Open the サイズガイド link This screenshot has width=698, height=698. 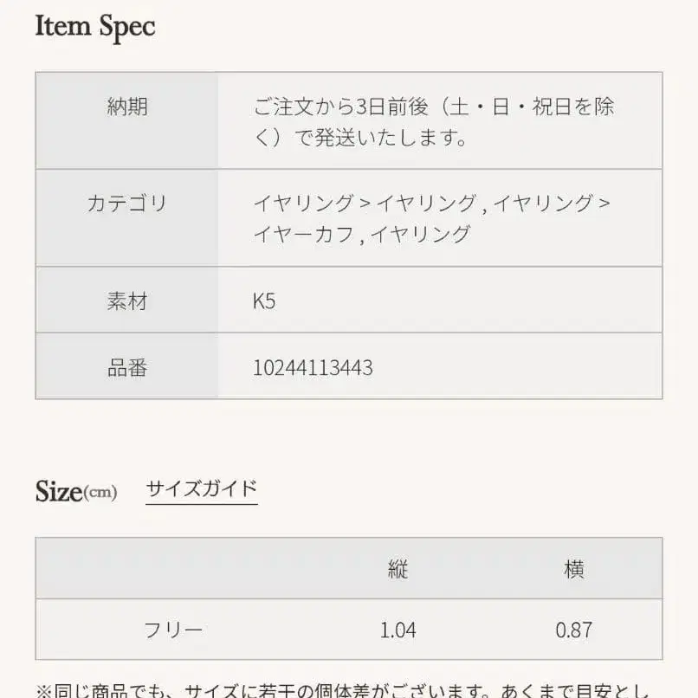pos(201,489)
